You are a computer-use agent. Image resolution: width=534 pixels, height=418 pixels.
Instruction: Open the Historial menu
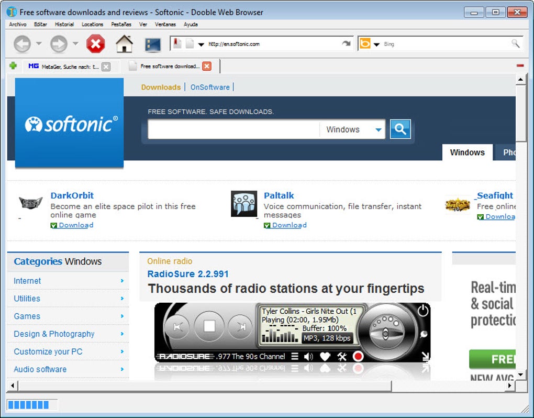64,24
